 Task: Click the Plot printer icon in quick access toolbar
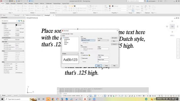pyautogui.click(x=19, y=1)
